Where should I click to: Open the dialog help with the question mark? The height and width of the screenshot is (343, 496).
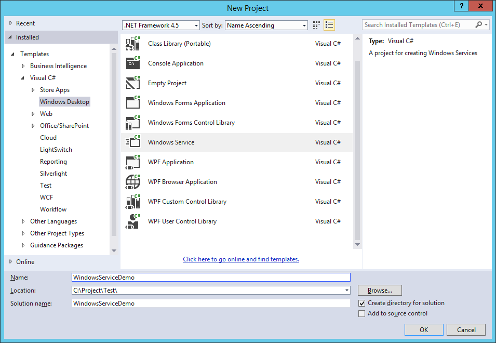(461, 6)
